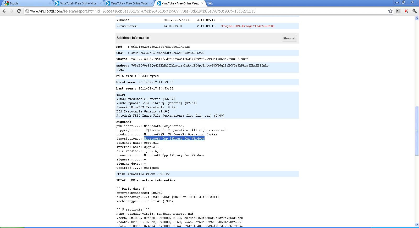Click the sigcheck label
This screenshot has width=419, height=228.
pyautogui.click(x=125, y=122)
